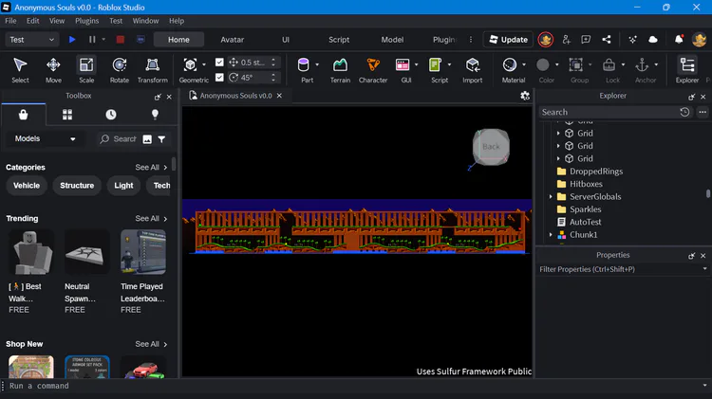Open the Plugins menu
The height and width of the screenshot is (399, 712).
pos(86,21)
